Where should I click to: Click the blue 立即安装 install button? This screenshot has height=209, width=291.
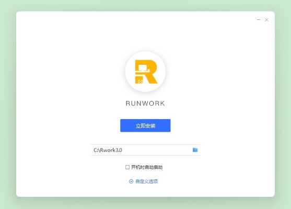click(x=145, y=125)
